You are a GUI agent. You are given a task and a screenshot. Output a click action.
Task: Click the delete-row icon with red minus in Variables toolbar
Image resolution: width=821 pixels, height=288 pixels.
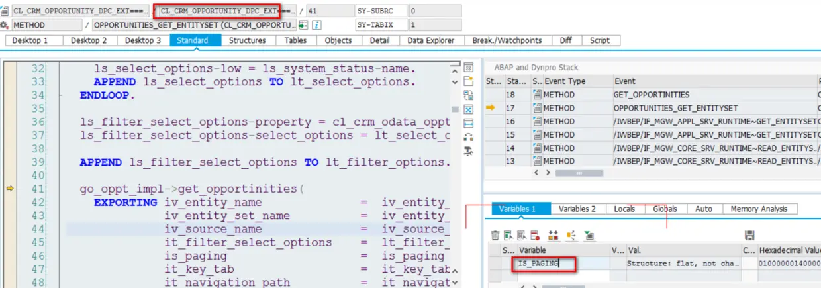(535, 235)
